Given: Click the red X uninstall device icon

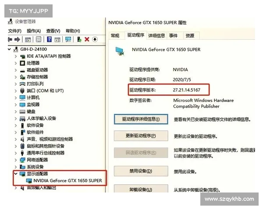Looking at the screenshot, I should [87, 39].
